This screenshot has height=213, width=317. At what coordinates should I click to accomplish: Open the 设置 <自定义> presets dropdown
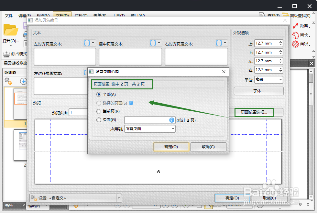[x=75, y=198]
